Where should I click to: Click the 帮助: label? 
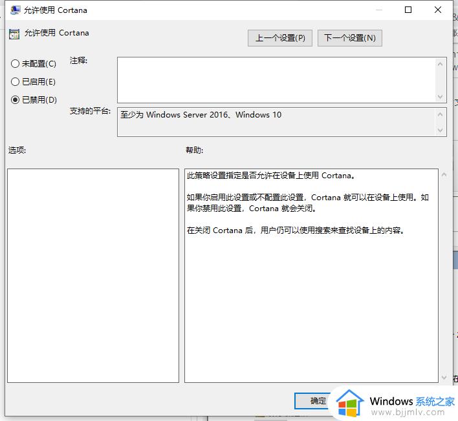195,150
